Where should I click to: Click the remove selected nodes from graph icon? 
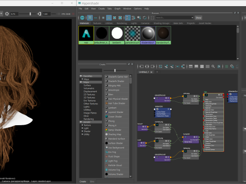pos(172,66)
